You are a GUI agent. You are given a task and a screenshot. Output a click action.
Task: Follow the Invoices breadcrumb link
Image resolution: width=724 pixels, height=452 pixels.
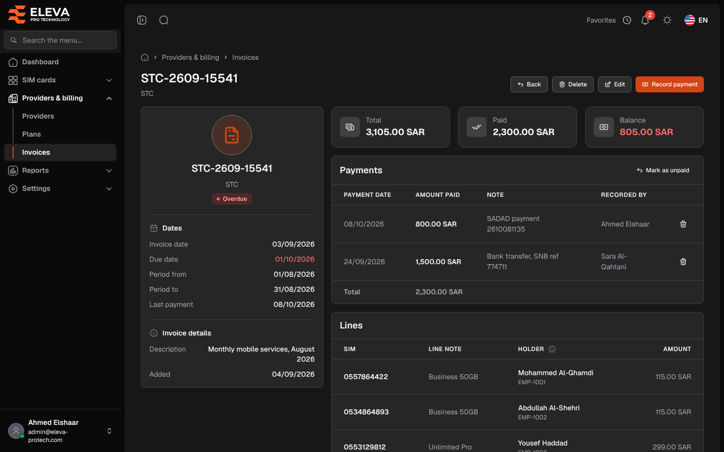[x=245, y=57]
